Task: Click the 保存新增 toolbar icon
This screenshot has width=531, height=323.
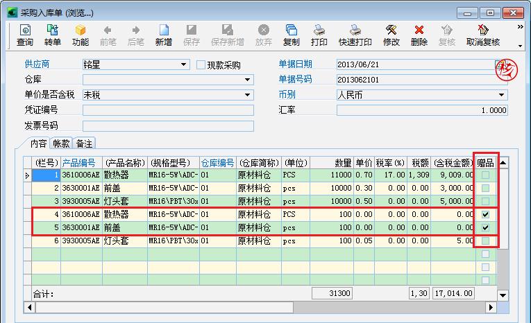Action: 227,35
